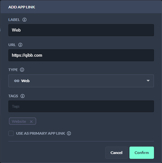Open the Type dropdown showing Web
162x163 pixels.
(x=81, y=81)
